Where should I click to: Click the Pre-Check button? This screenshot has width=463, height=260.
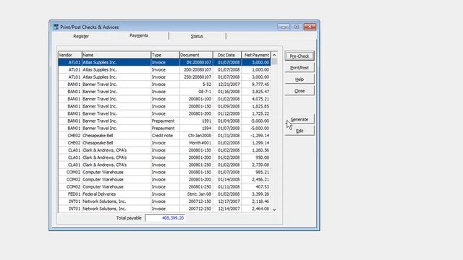click(300, 56)
